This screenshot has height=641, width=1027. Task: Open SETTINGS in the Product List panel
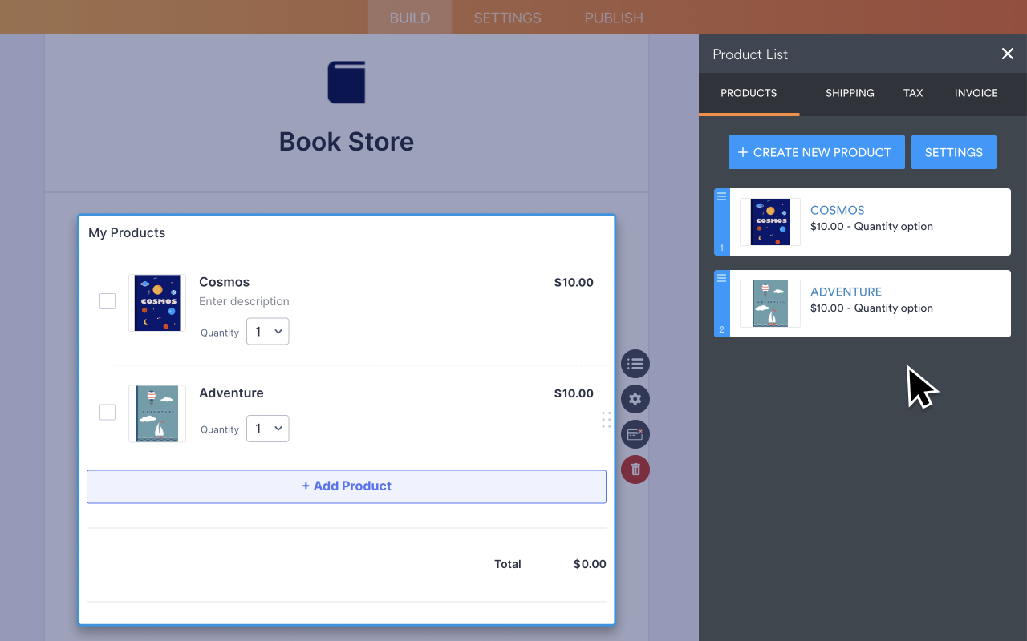click(953, 152)
